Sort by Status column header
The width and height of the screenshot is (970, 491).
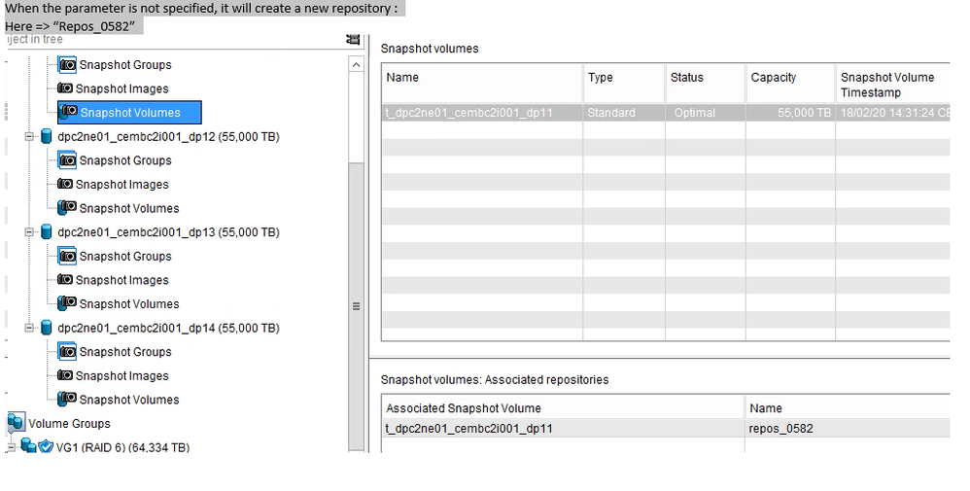coord(706,84)
